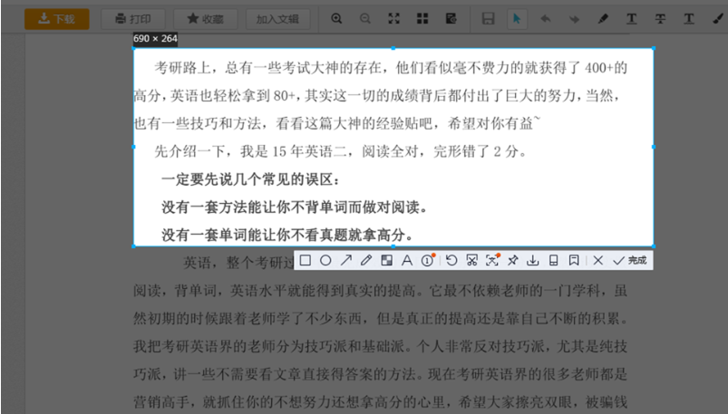Click the 加入文辑 button

(278, 18)
